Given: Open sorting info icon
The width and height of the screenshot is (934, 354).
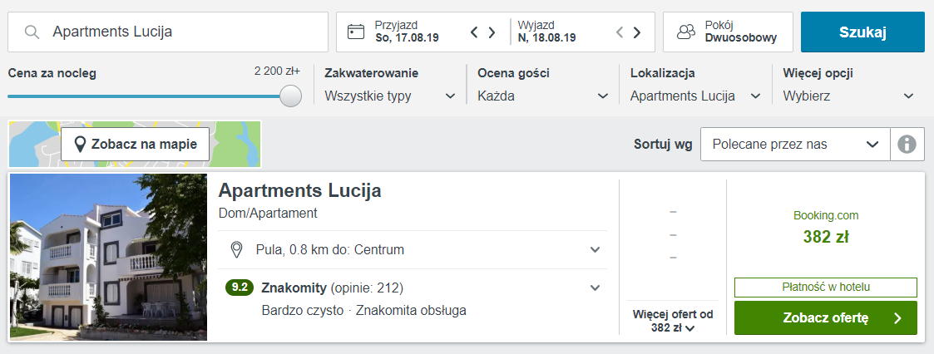Looking at the screenshot, I should (x=907, y=145).
